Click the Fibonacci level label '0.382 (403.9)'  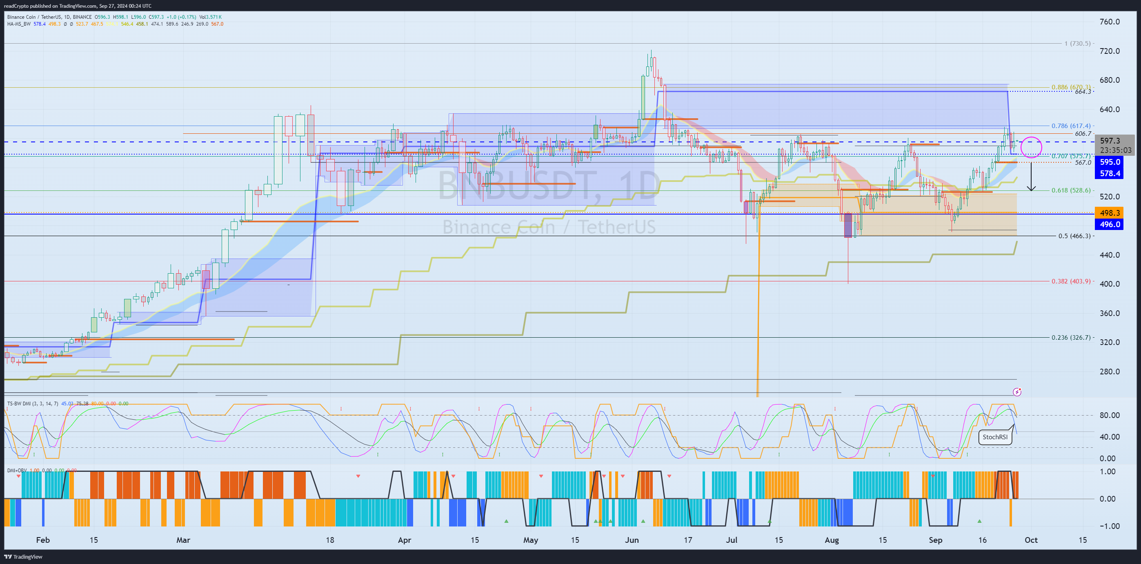pos(1071,281)
